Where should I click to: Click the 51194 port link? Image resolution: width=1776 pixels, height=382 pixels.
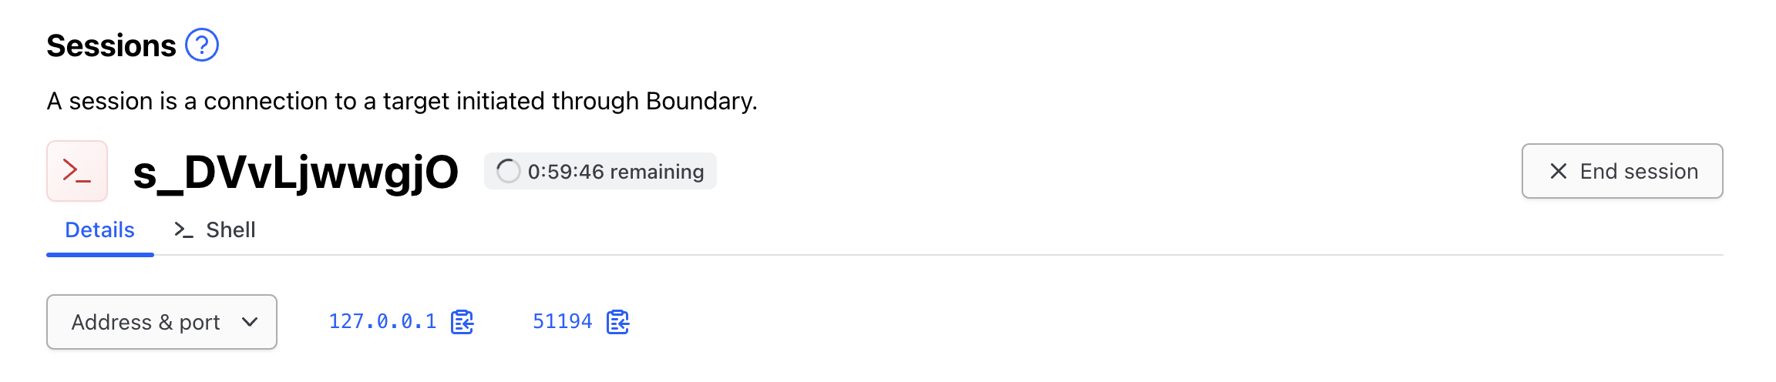[563, 321]
